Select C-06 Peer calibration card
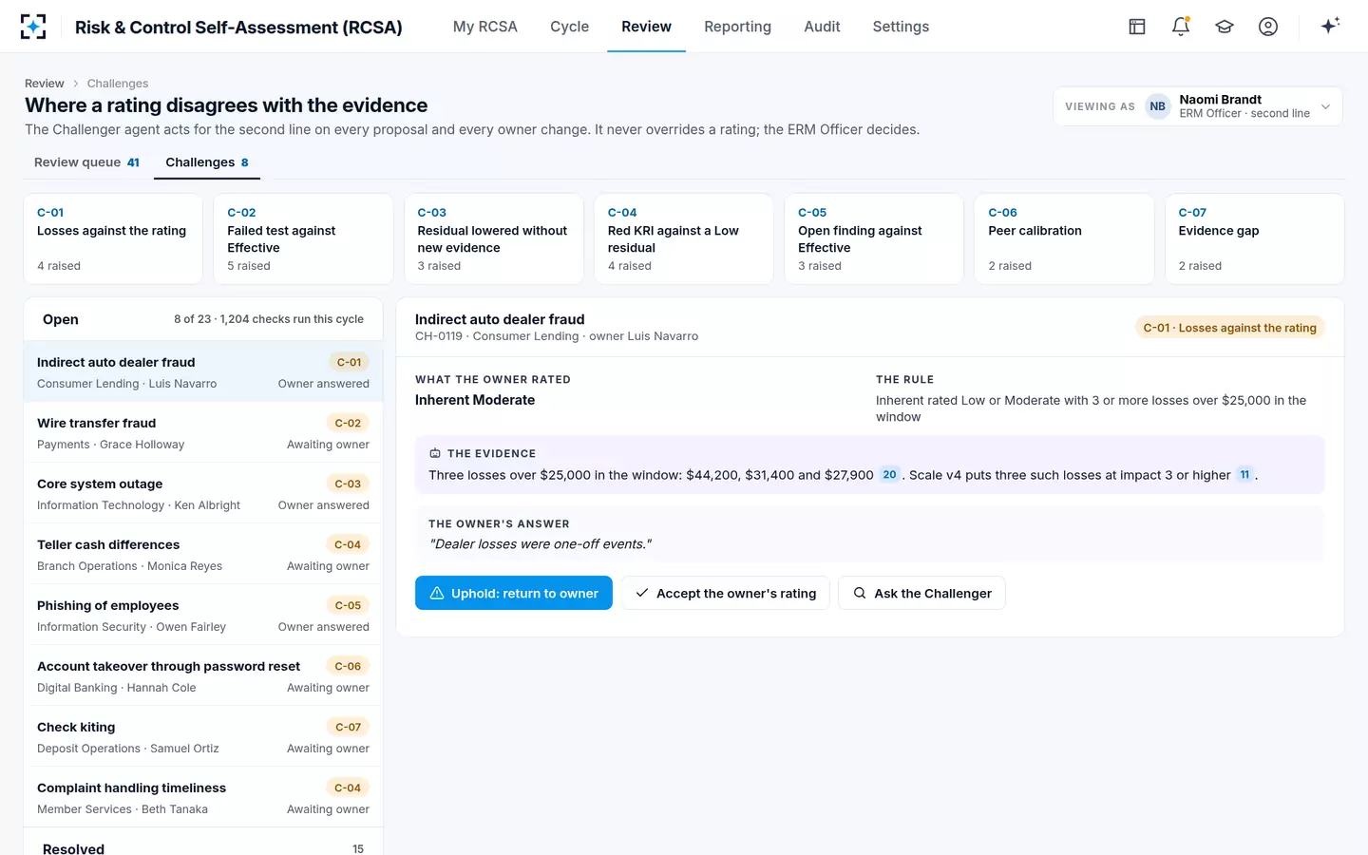The image size is (1368, 855). (x=1064, y=238)
